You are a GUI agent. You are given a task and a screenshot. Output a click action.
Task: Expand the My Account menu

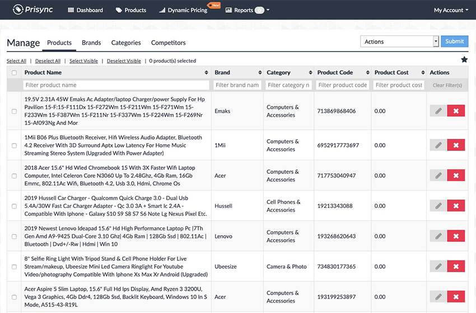(x=451, y=10)
